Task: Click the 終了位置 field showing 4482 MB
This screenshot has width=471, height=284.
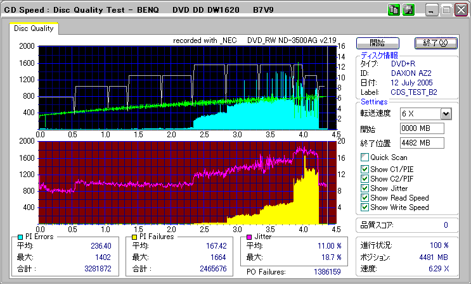Action: [422, 142]
